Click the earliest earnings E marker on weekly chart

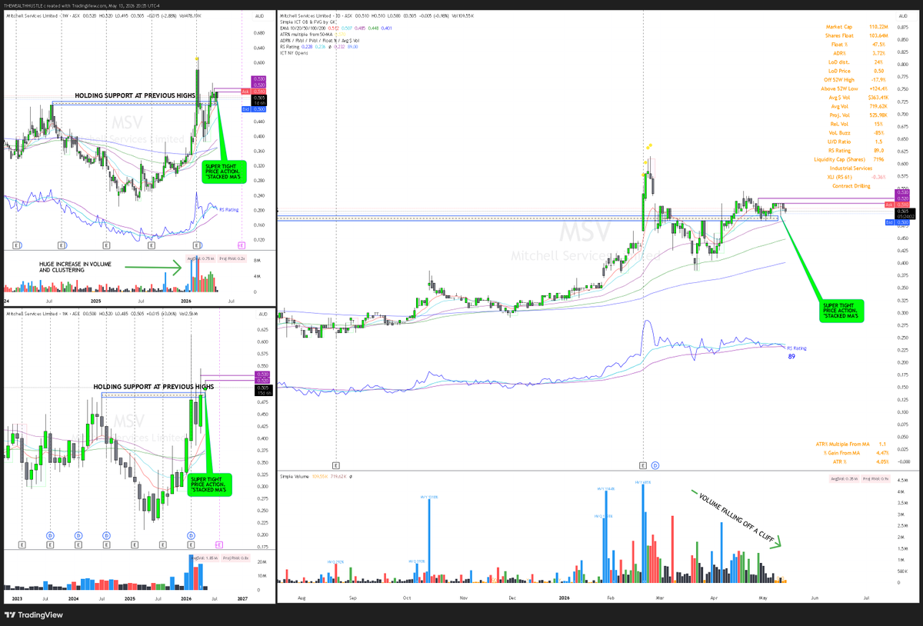pos(17,245)
